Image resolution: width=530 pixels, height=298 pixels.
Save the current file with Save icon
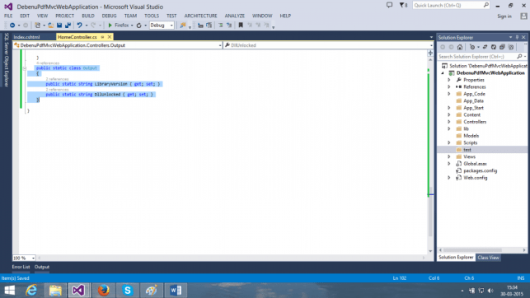[x=59, y=26]
